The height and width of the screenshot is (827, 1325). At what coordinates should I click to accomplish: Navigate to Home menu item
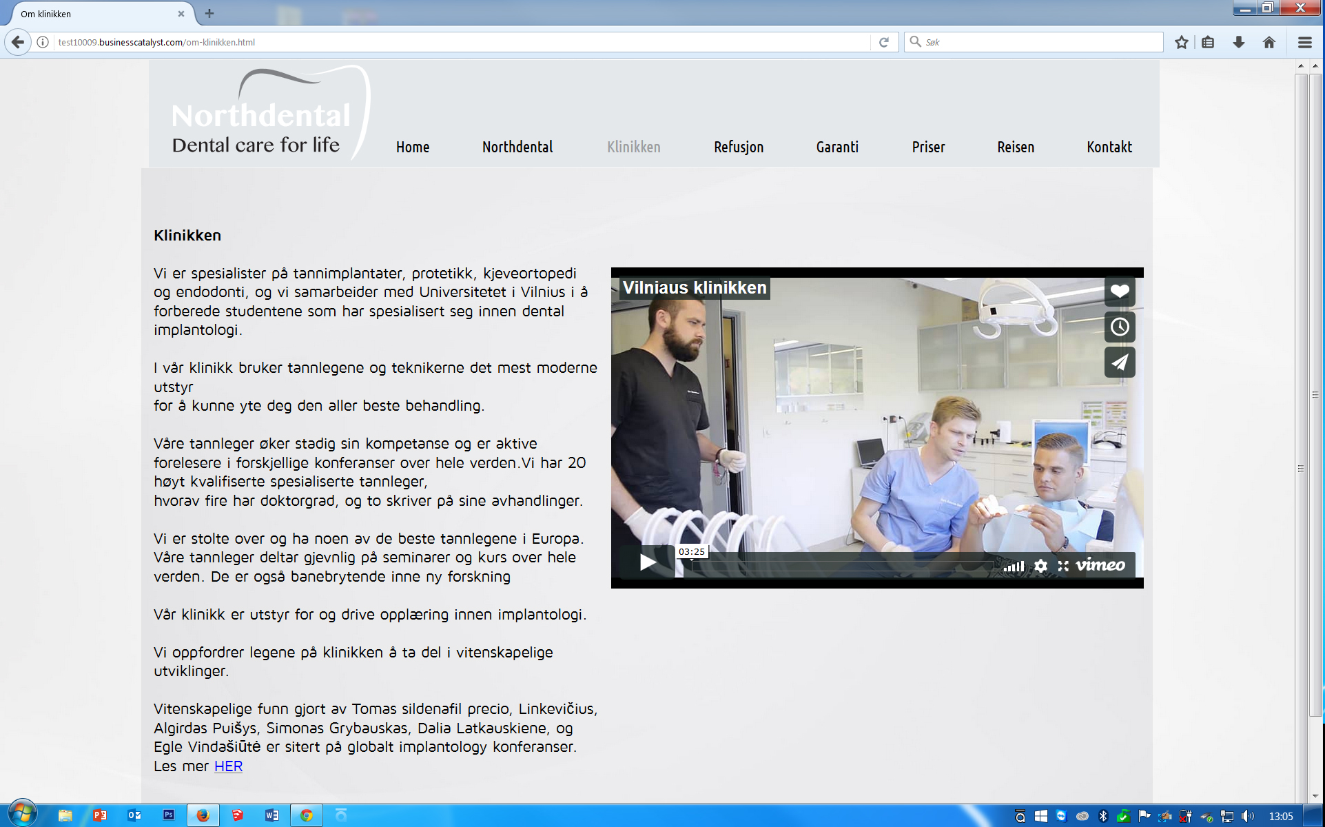[x=413, y=147]
